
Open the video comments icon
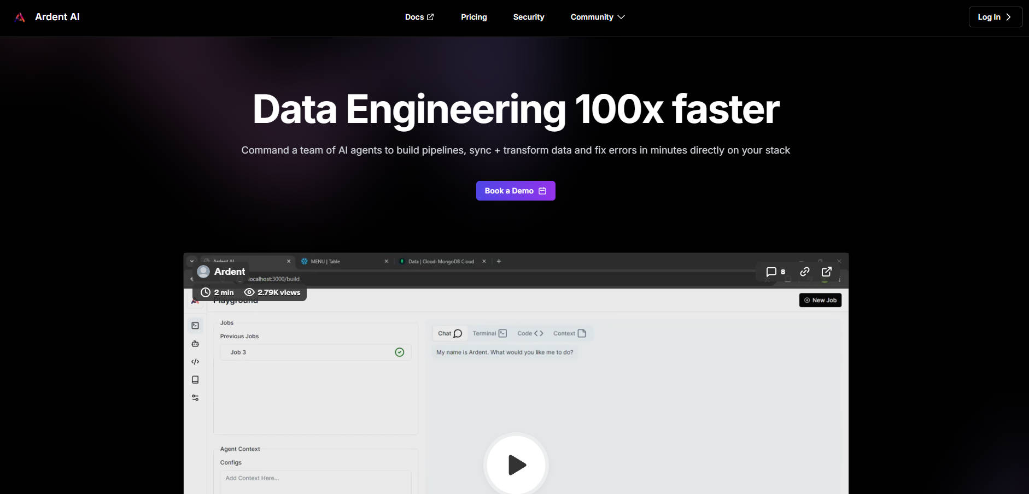click(x=775, y=272)
